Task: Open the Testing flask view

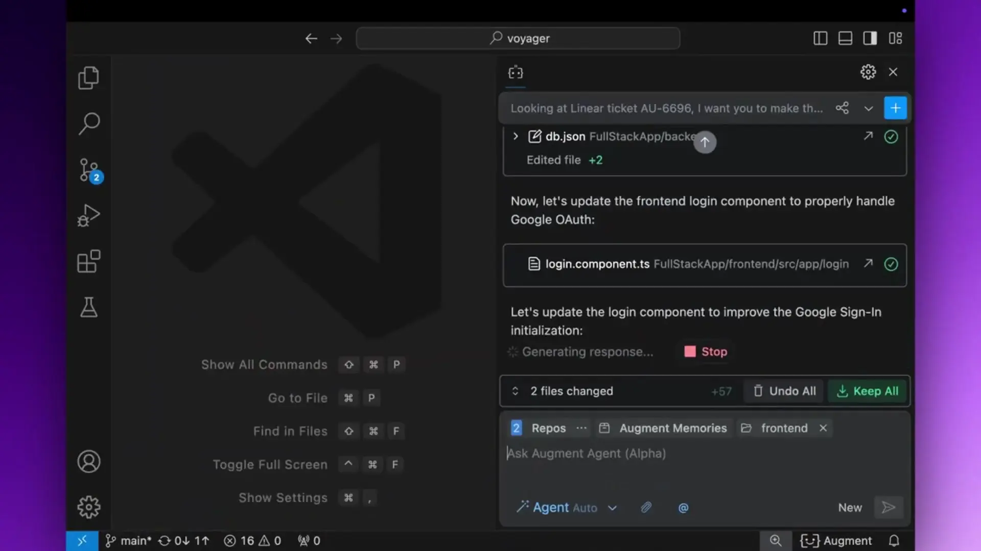Action: [88, 307]
